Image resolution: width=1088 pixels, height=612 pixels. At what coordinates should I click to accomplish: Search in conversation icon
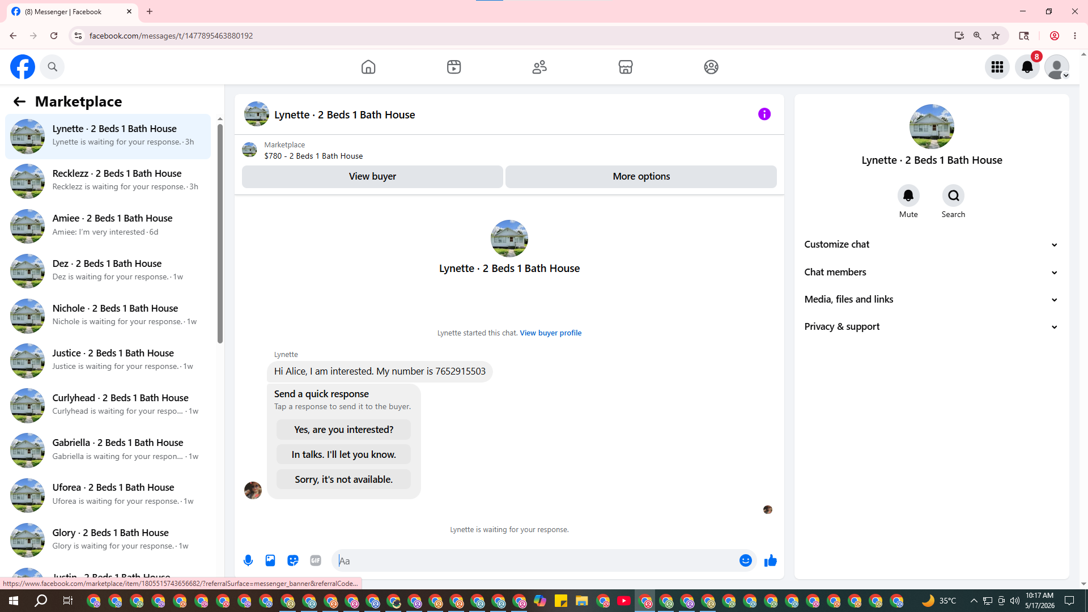coord(954,195)
